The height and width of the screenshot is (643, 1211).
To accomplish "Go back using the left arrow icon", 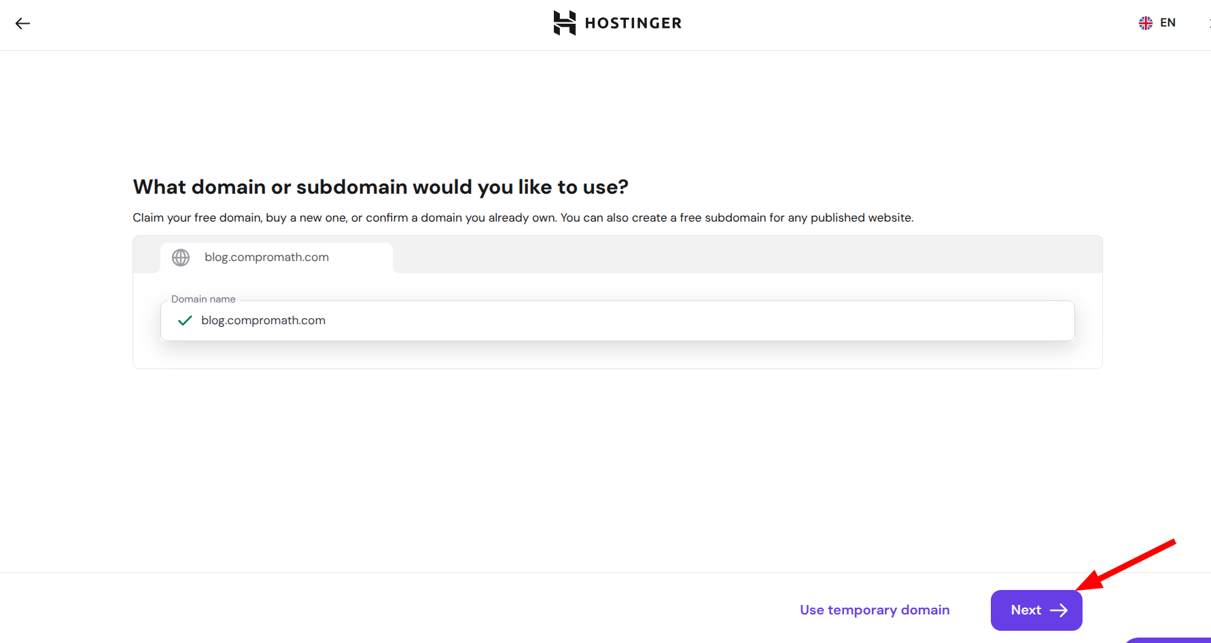I will [22, 23].
